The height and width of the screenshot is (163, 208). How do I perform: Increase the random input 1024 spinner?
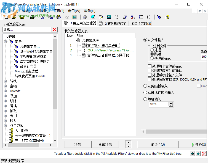pyautogui.click(x=171, y=103)
